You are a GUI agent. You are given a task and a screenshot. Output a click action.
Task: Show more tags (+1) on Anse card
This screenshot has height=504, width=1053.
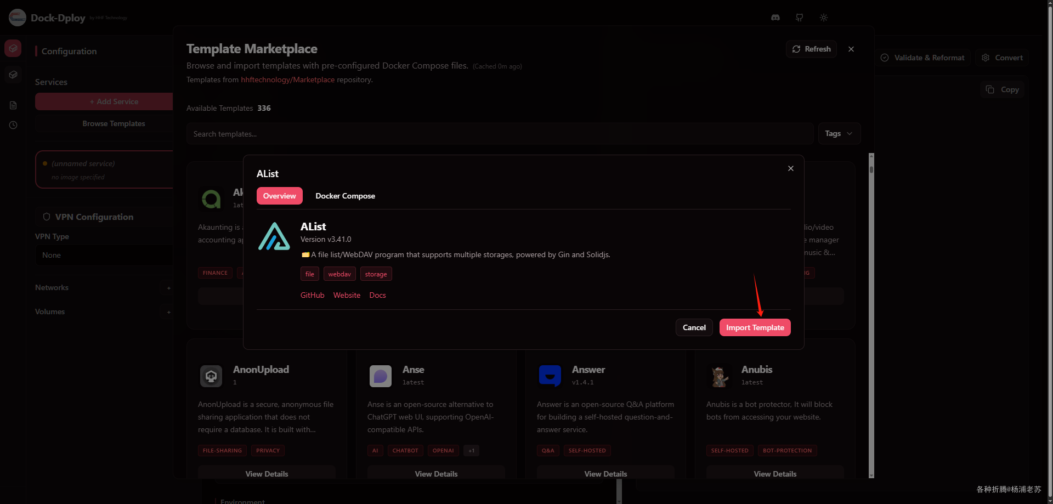tap(472, 450)
